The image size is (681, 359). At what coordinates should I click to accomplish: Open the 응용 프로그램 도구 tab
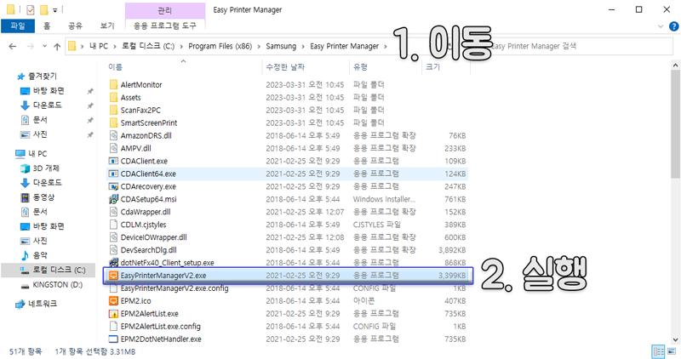pyautogui.click(x=164, y=26)
